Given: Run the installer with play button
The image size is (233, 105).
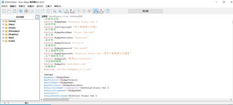Looking at the screenshot, I should pyautogui.click(x=79, y=11).
